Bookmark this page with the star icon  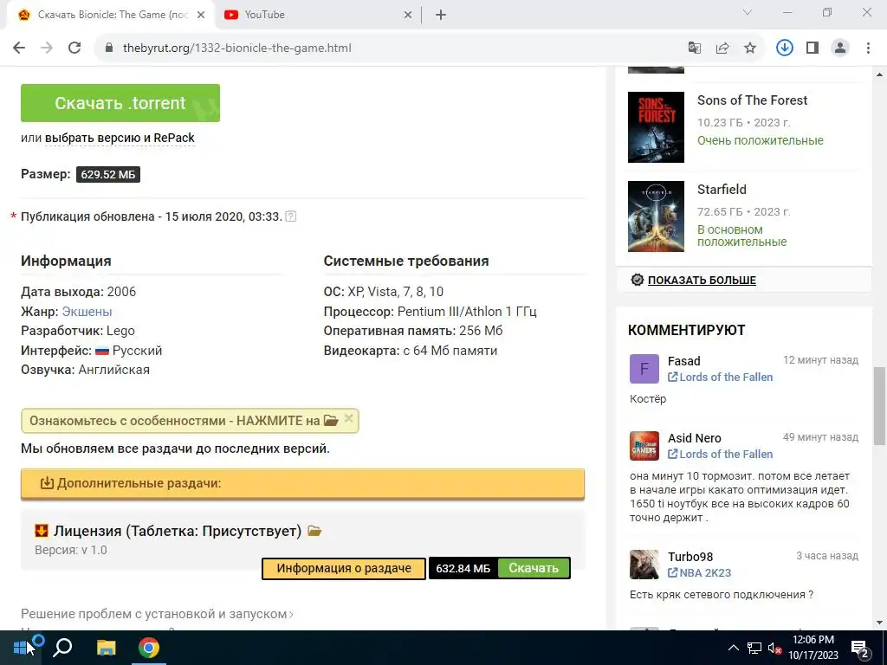(x=750, y=48)
